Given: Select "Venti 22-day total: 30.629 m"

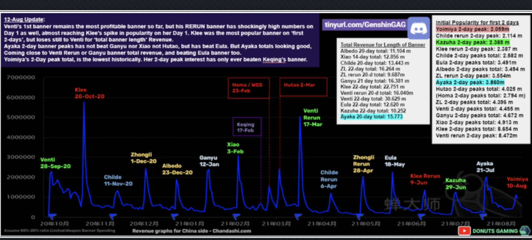Looking at the screenshot, I should (373, 99).
